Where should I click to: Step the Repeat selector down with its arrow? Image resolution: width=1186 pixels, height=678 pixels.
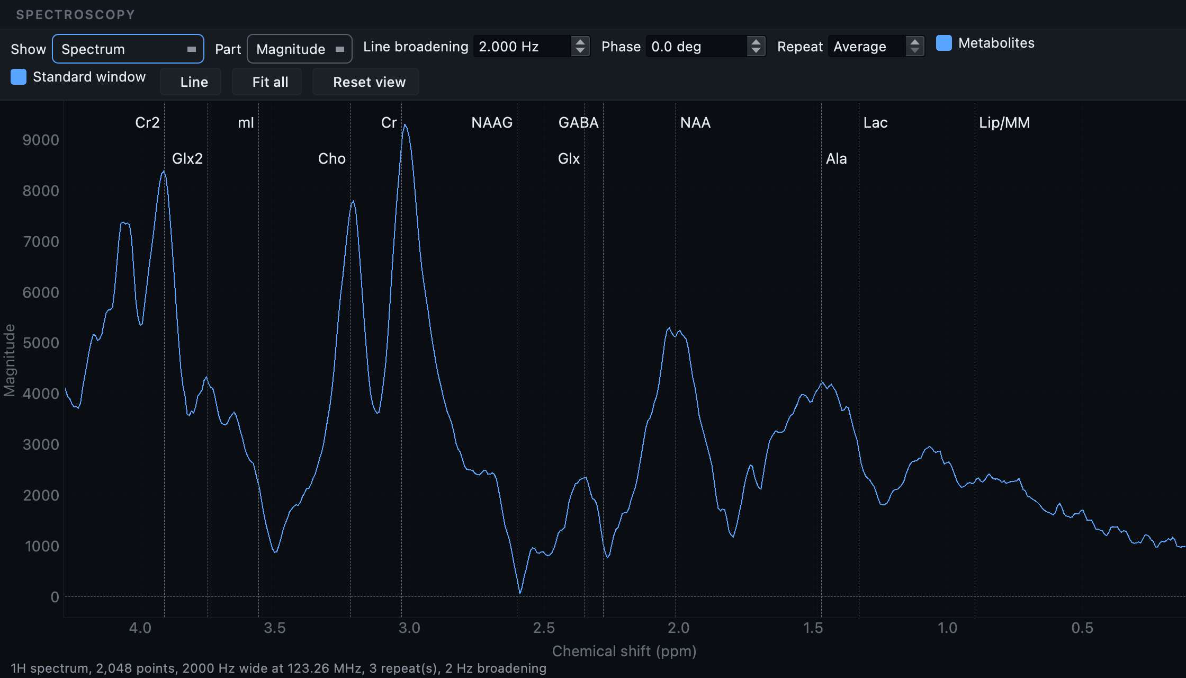tap(915, 51)
